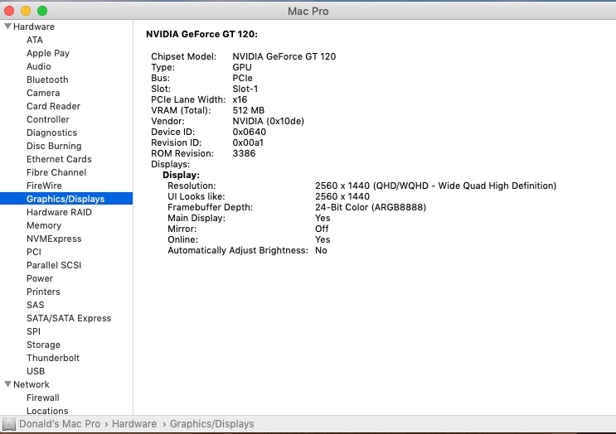
Task: Select Ethernet Cards in the sidebar
Action: tap(59, 159)
